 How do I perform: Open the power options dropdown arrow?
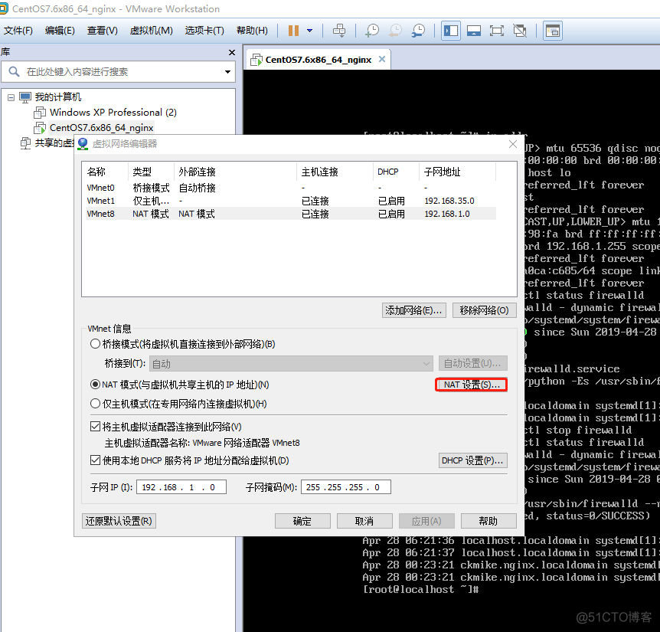point(310,31)
